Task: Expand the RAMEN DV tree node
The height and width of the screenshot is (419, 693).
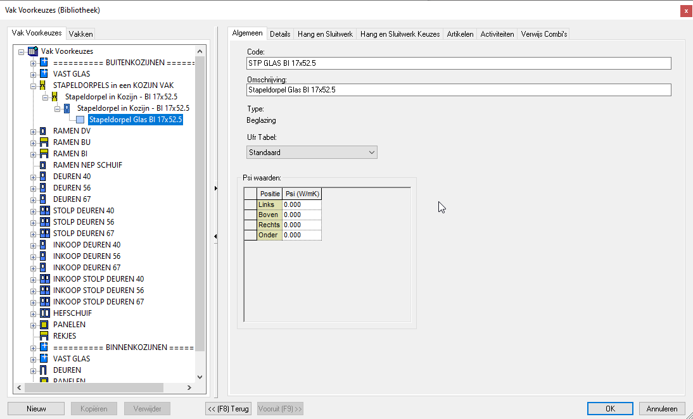Action: [x=34, y=131]
